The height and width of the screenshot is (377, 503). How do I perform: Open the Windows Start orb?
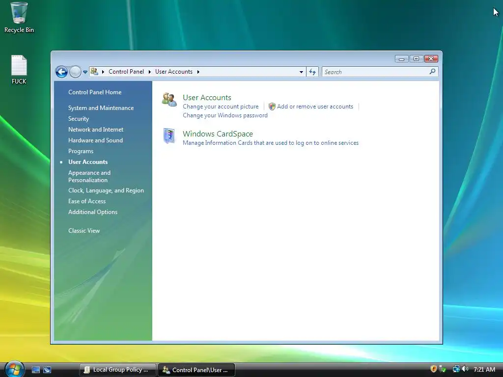(x=14, y=369)
